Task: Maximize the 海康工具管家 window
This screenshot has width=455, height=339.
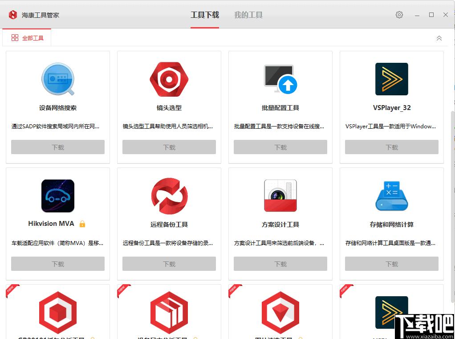Action: pyautogui.click(x=431, y=15)
